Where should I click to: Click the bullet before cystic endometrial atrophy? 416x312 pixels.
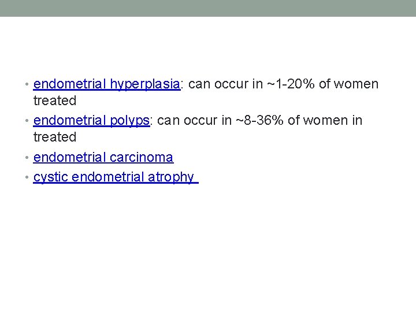coord(28,177)
